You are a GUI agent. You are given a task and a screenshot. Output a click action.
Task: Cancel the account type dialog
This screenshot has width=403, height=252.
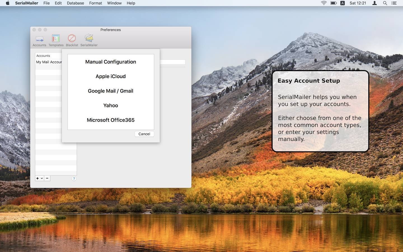pos(144,134)
